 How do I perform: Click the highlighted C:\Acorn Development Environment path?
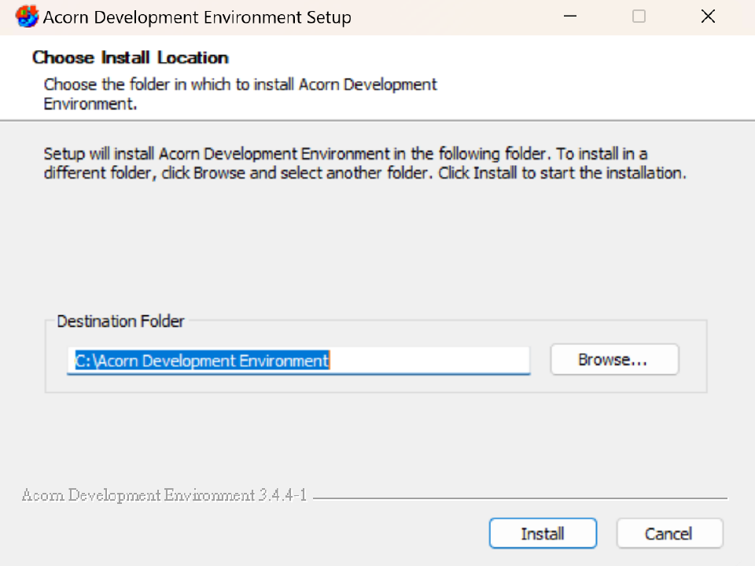(x=202, y=361)
